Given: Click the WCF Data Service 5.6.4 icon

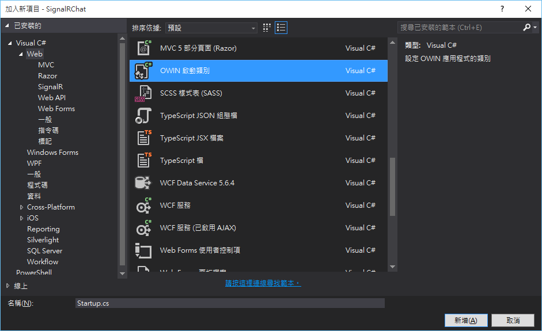Looking at the screenshot, I should click(x=143, y=183).
